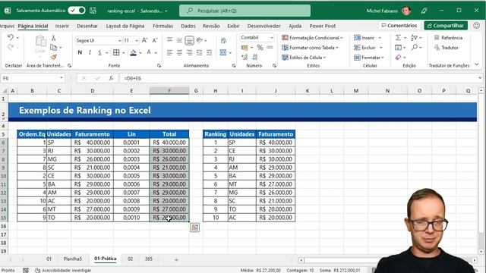Click the accounting currency format icon
Viewport: 486px width, 273px height.
pyautogui.click(x=245, y=48)
